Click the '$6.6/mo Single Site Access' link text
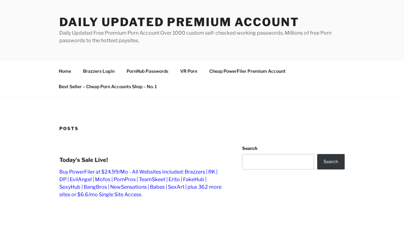The height and width of the screenshot is (252, 404). (109, 195)
